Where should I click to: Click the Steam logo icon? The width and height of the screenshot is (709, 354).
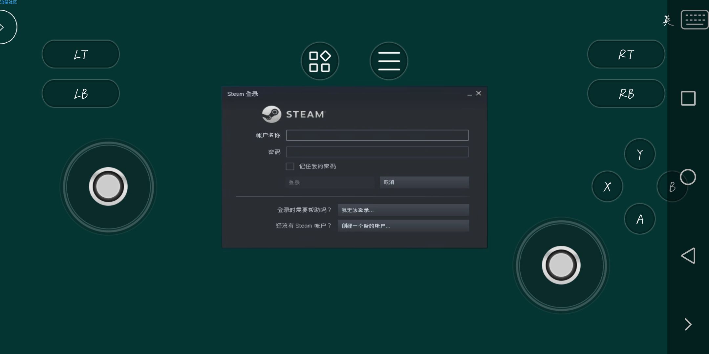click(271, 114)
